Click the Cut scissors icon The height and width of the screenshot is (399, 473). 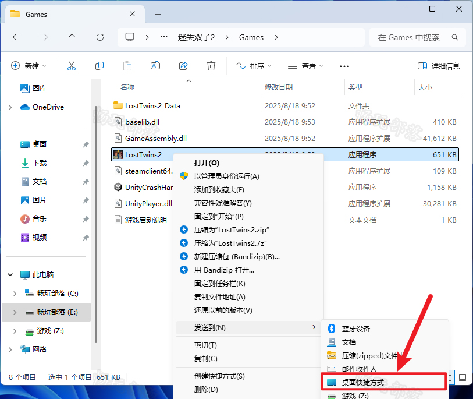[72, 66]
